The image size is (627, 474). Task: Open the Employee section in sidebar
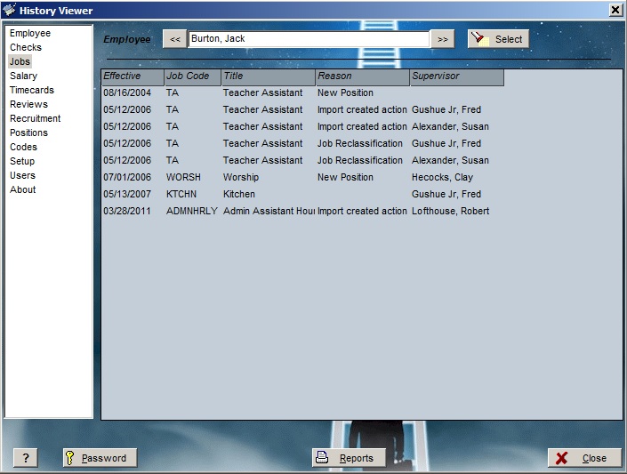point(30,33)
